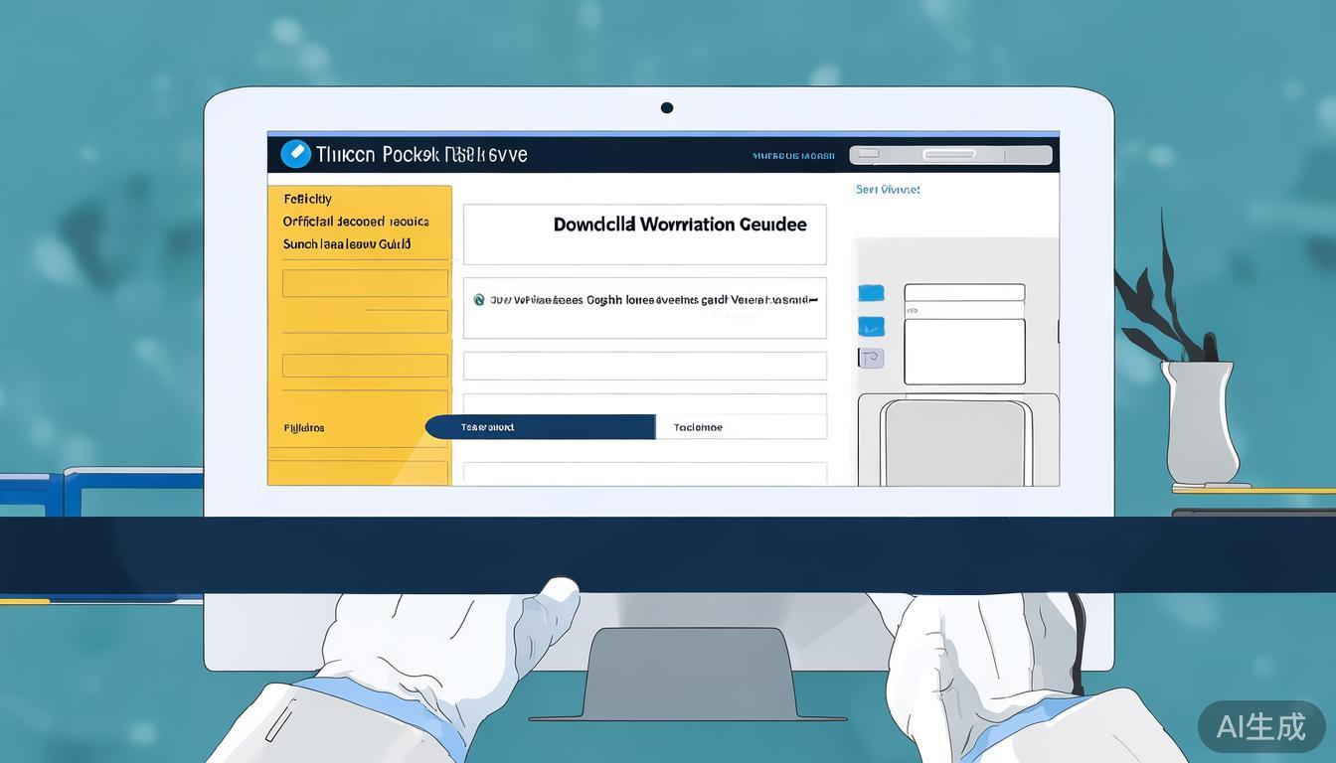Click the 'Fijlidros' item in the yellow sidebar
This screenshot has width=1336, height=763.
coord(304,428)
